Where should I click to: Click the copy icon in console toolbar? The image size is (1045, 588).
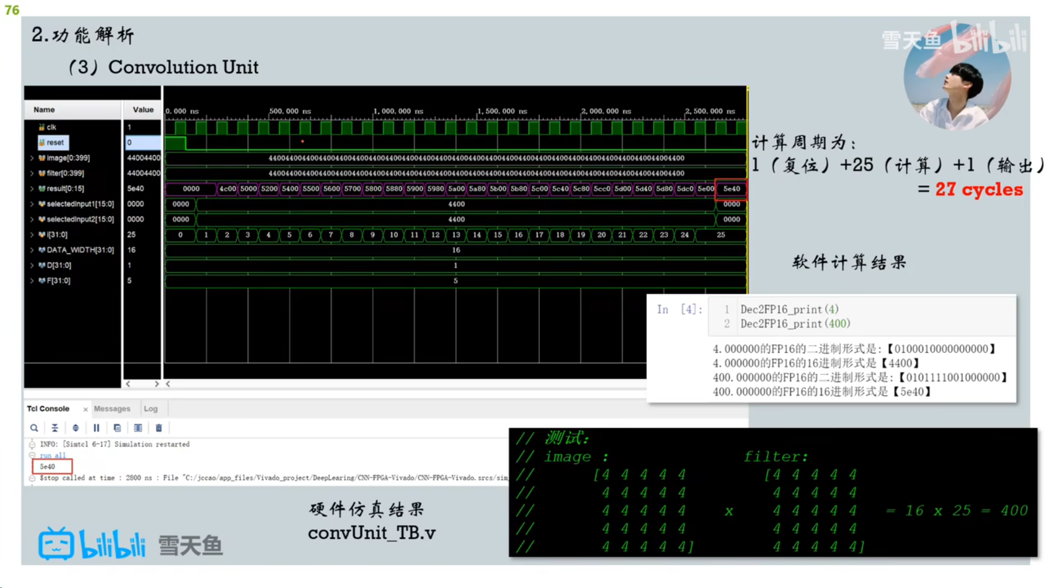117,428
